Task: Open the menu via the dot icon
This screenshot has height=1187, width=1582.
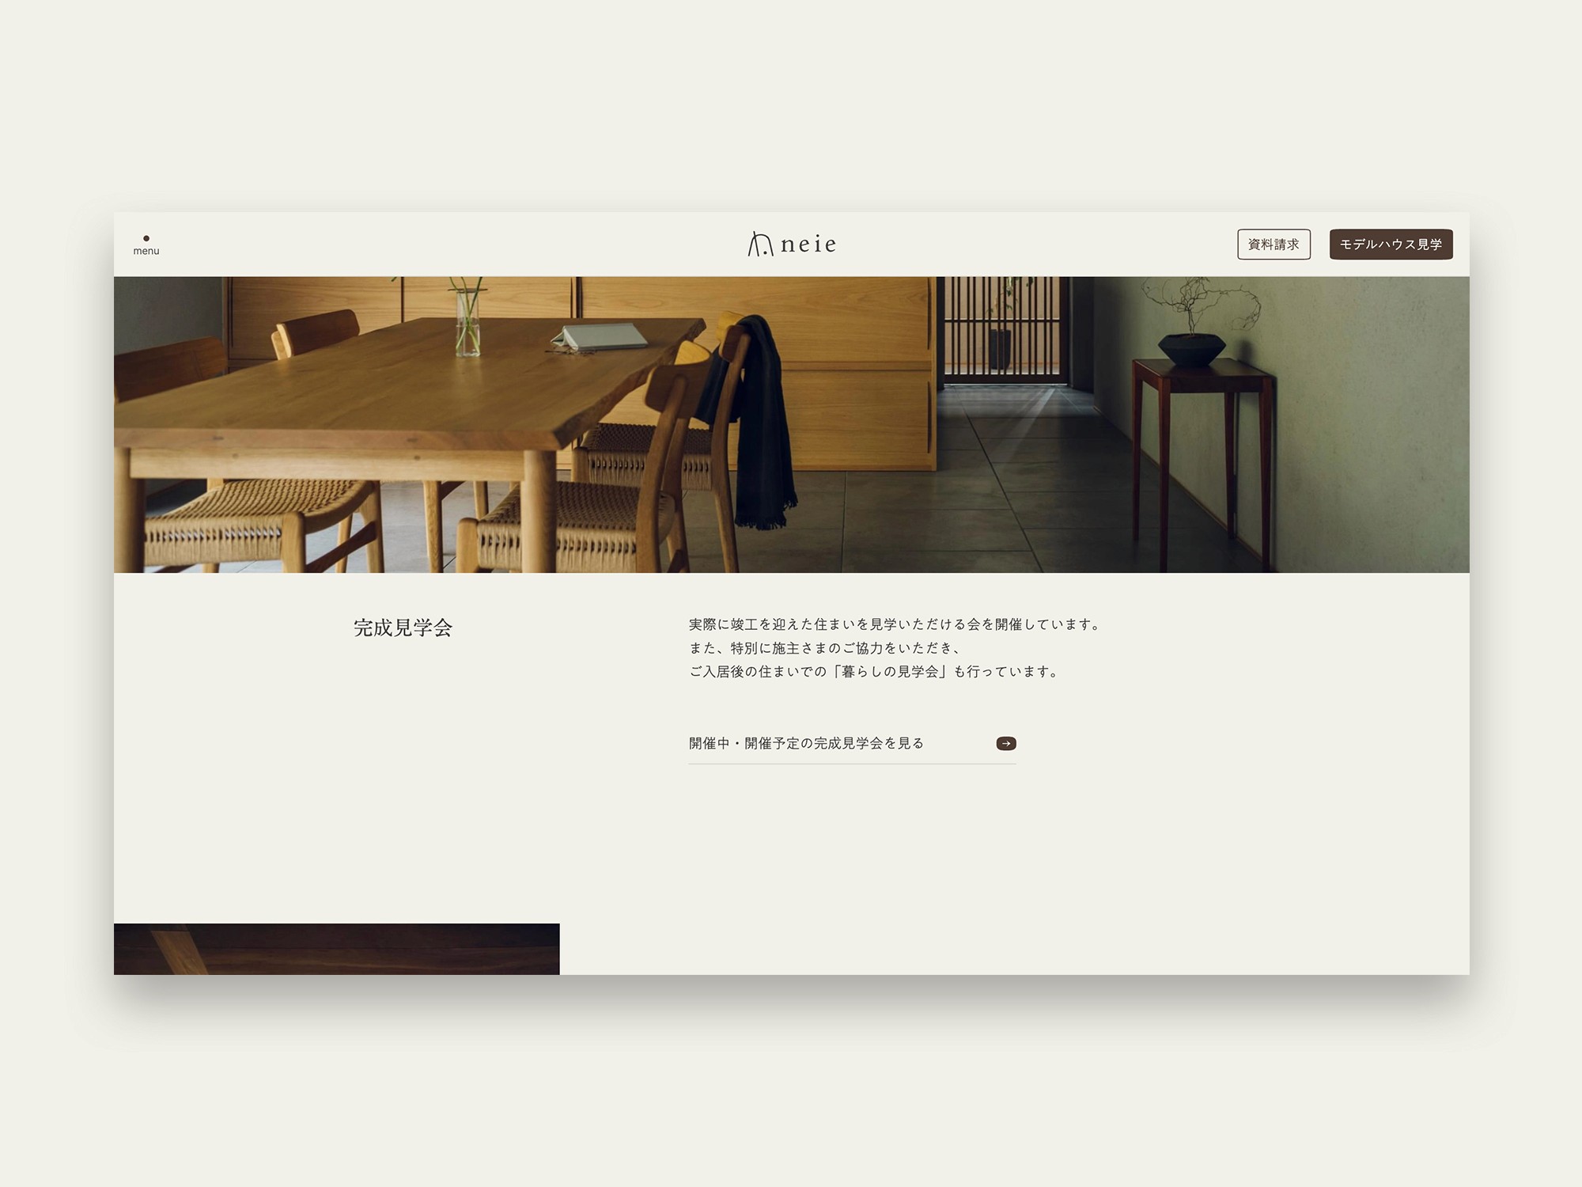Action: 146,238
